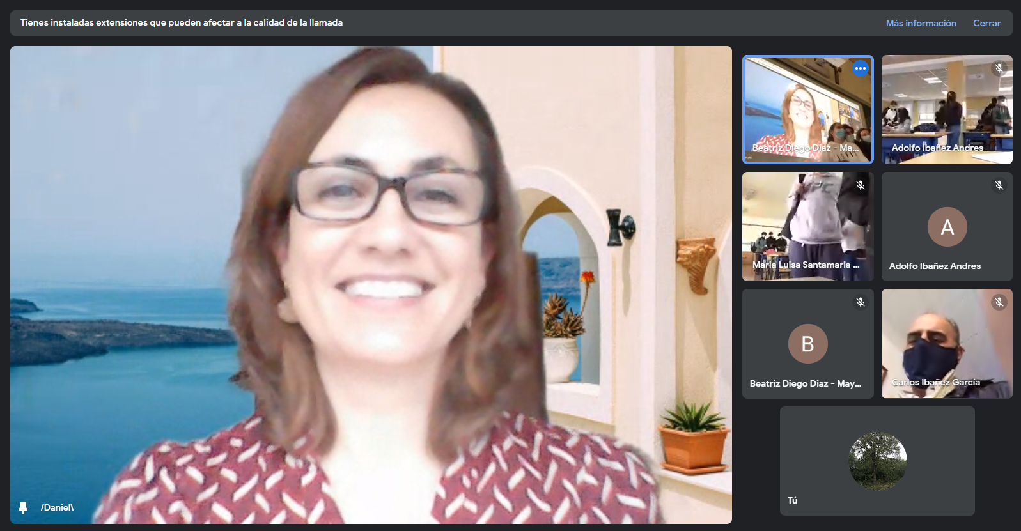Click the pin icon beside /Daniel\
The image size is (1021, 531).
[23, 507]
